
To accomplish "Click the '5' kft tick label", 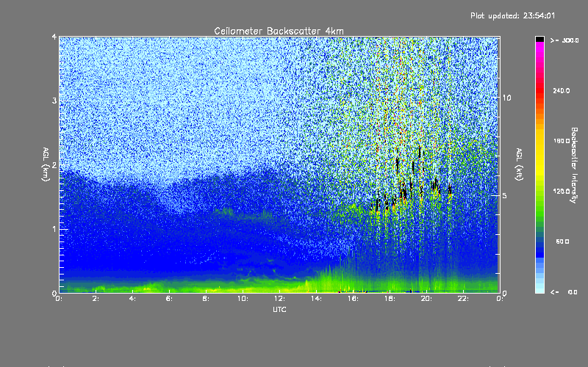I will (505, 195).
